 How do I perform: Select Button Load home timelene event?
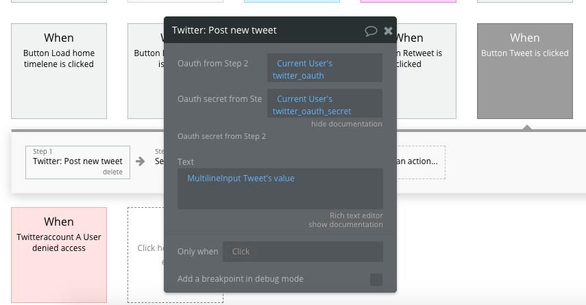point(59,71)
